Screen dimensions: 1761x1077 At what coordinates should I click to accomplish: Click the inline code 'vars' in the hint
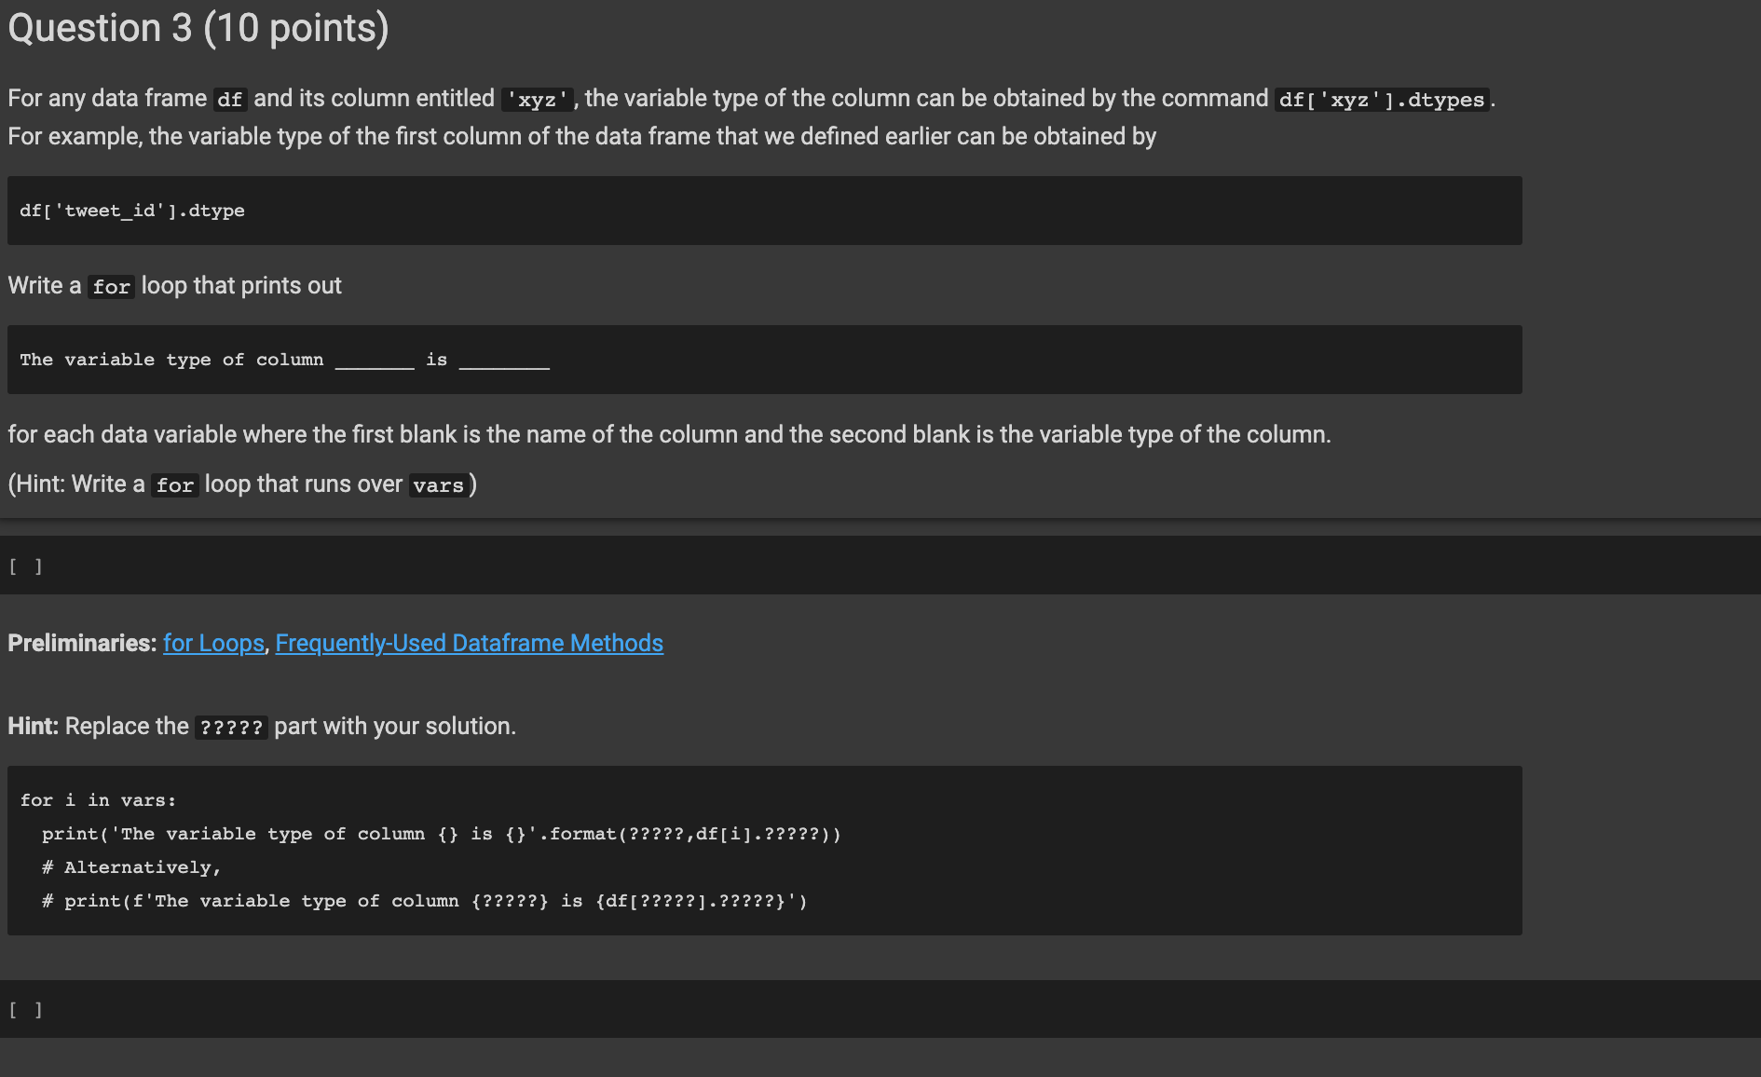[438, 484]
